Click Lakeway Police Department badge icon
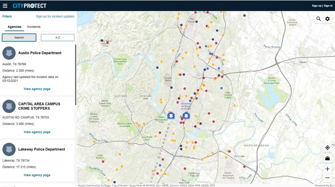Screen dimensions: 335x187 9,149
